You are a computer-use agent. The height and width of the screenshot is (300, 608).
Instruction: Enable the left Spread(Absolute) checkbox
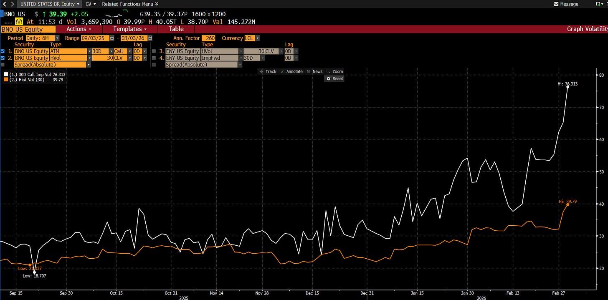pyautogui.click(x=3, y=65)
